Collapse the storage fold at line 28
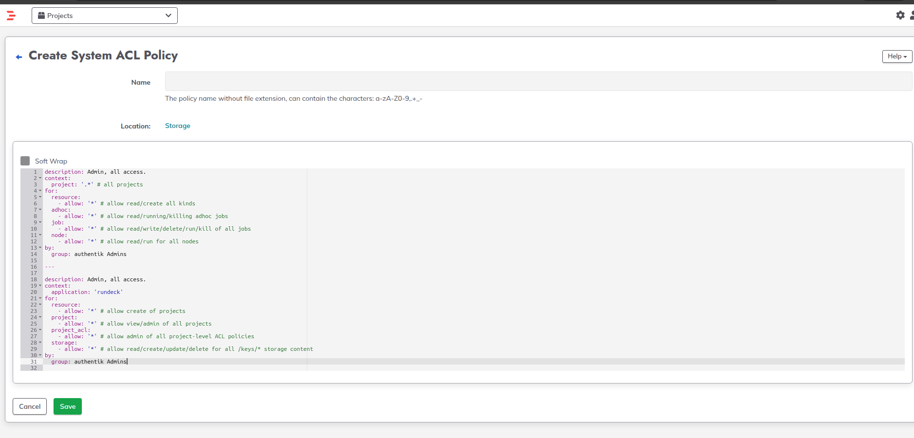The height and width of the screenshot is (438, 914). pyautogui.click(x=40, y=343)
